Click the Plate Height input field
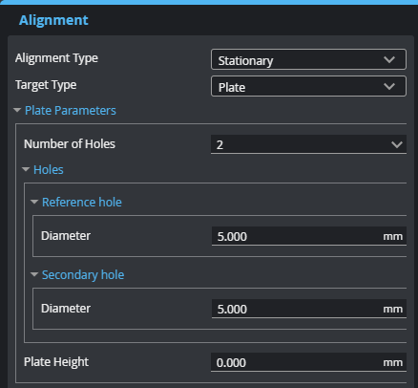418x388 pixels. pyautogui.click(x=308, y=362)
